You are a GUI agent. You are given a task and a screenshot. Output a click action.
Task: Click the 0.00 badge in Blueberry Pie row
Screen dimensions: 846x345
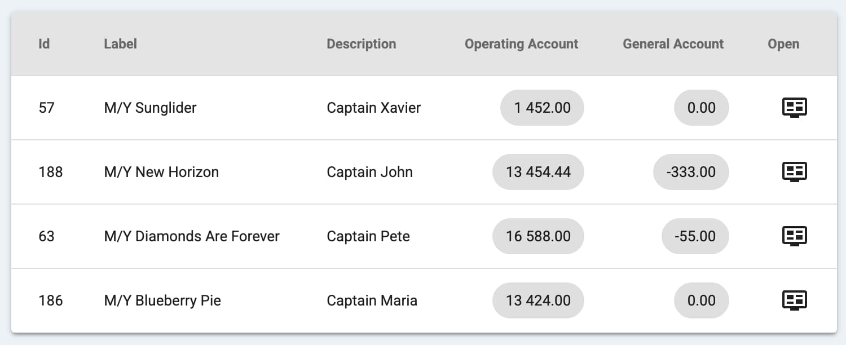tap(701, 300)
